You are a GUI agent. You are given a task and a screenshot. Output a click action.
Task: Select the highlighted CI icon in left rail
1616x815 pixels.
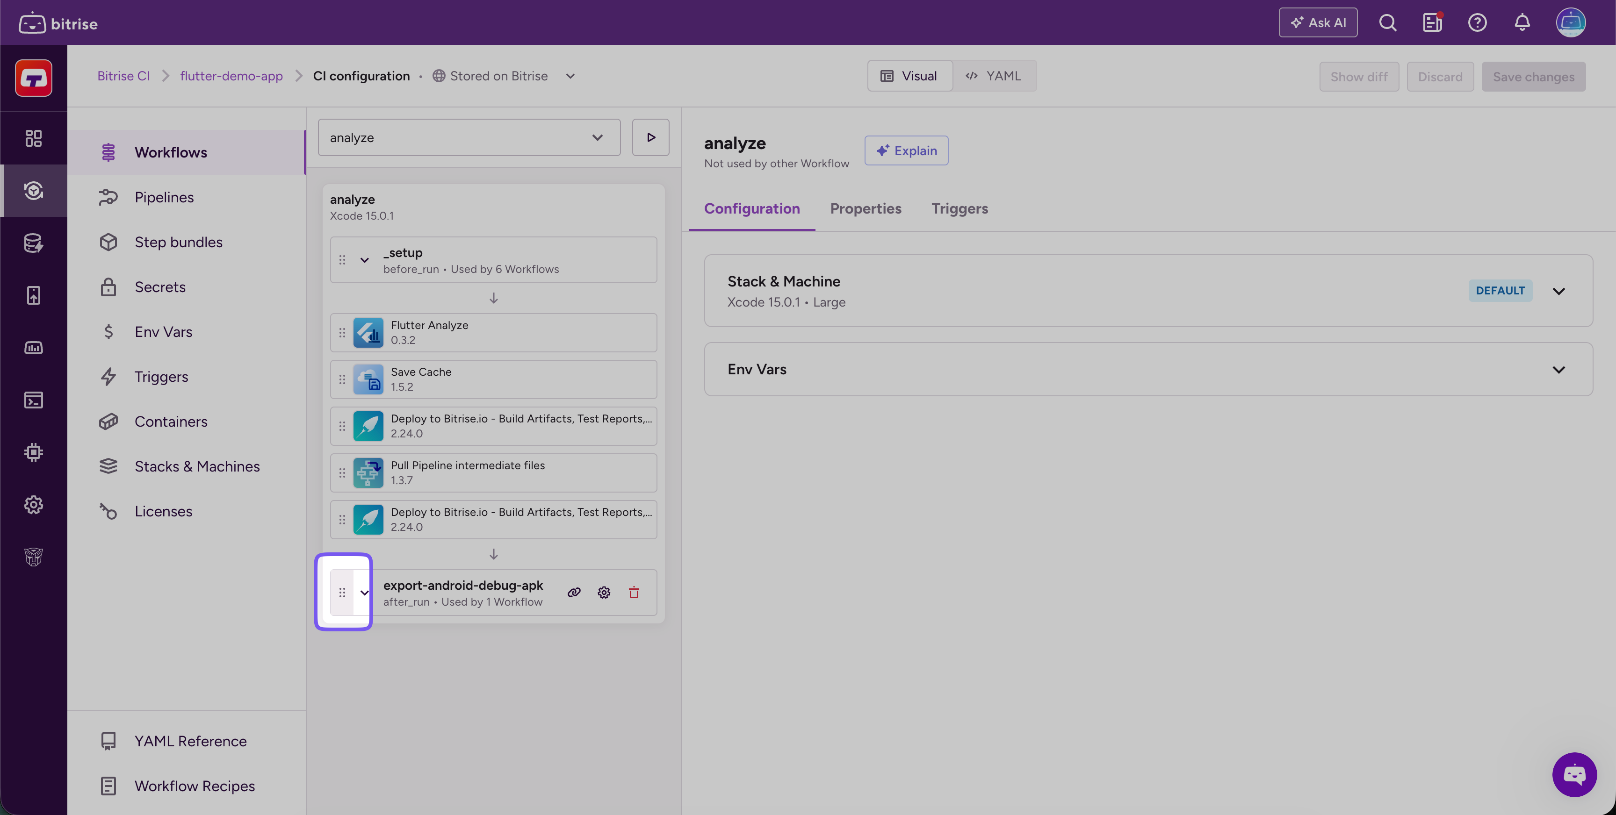pos(34,191)
